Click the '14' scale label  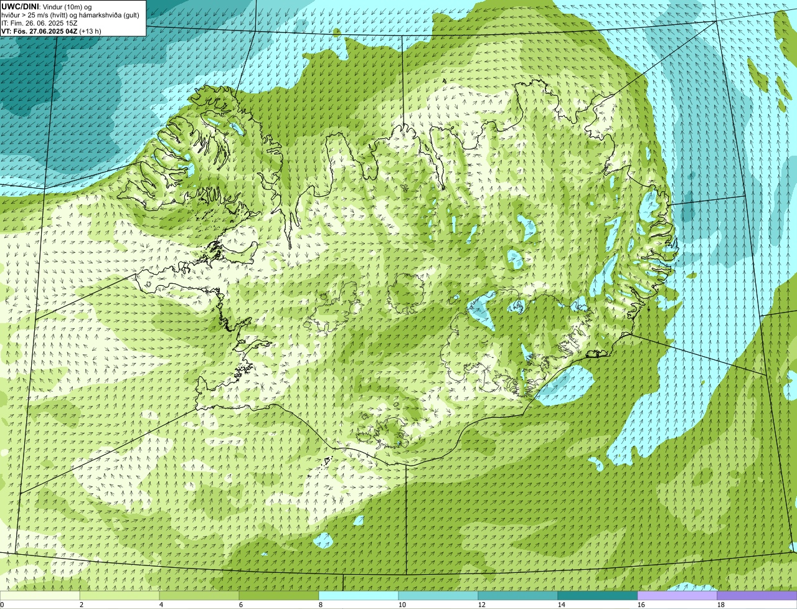[x=562, y=605]
